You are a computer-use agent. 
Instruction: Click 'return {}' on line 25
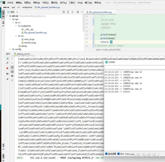coord(106,42)
